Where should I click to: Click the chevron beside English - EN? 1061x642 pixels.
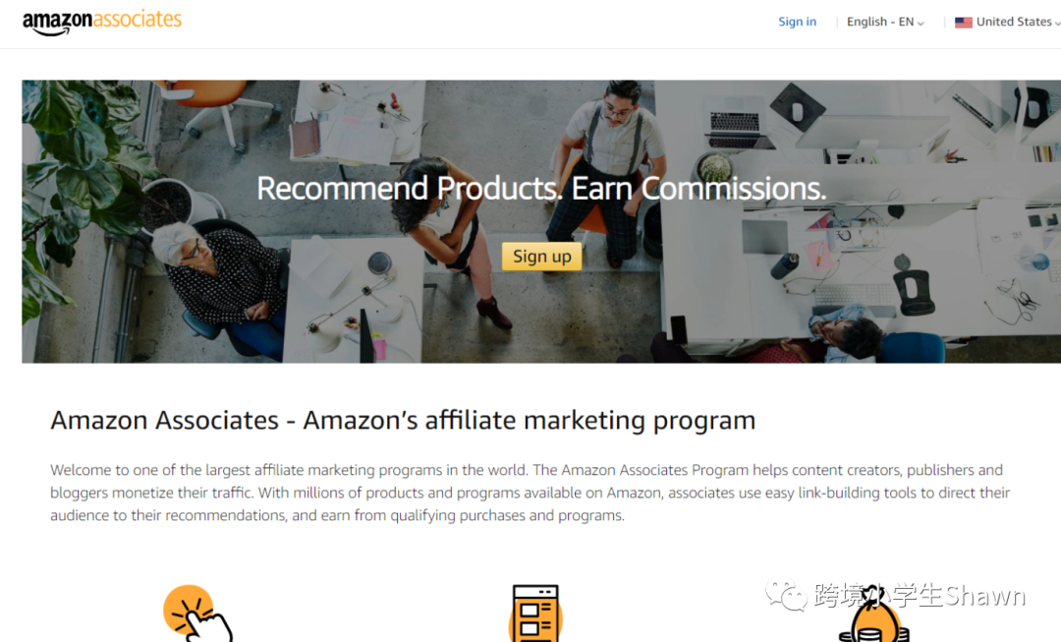(921, 24)
